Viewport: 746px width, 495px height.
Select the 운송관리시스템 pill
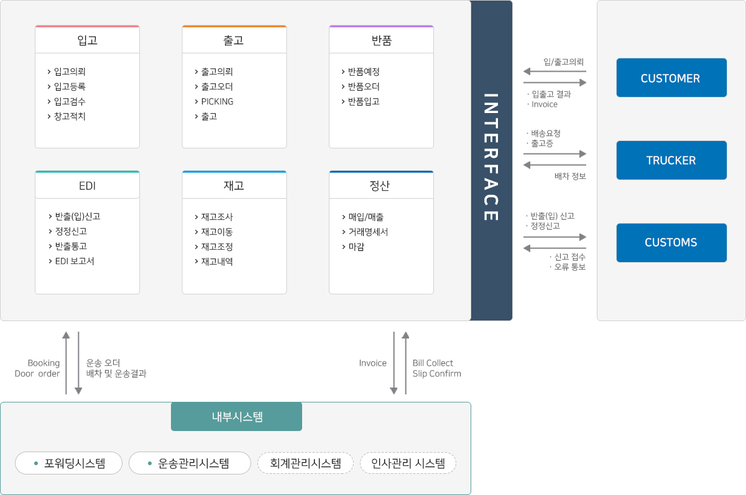coord(190,463)
